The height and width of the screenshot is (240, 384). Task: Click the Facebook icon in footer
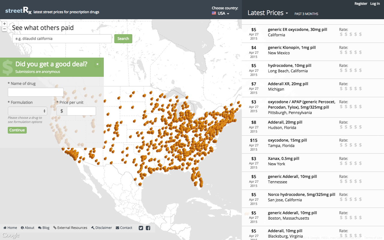coord(148,228)
